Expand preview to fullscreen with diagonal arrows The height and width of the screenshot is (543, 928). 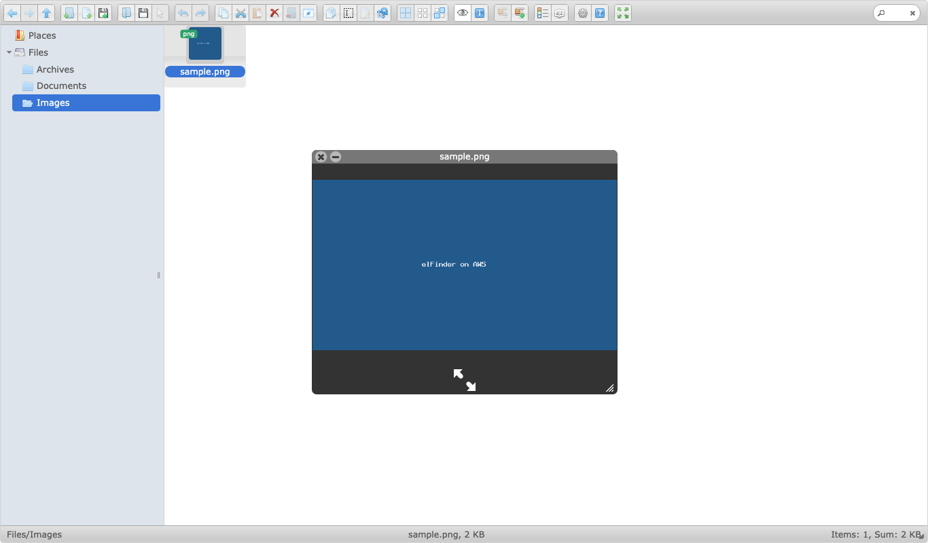pos(465,380)
